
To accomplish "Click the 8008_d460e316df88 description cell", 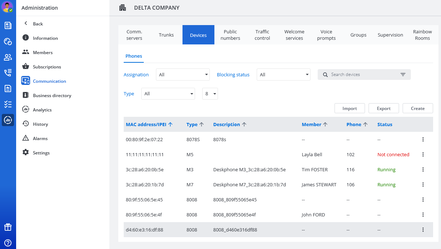I will pyautogui.click(x=235, y=230).
